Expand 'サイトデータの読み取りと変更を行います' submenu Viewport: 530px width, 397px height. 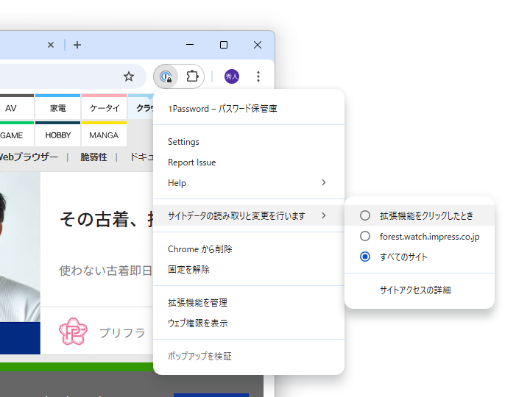pyautogui.click(x=249, y=215)
